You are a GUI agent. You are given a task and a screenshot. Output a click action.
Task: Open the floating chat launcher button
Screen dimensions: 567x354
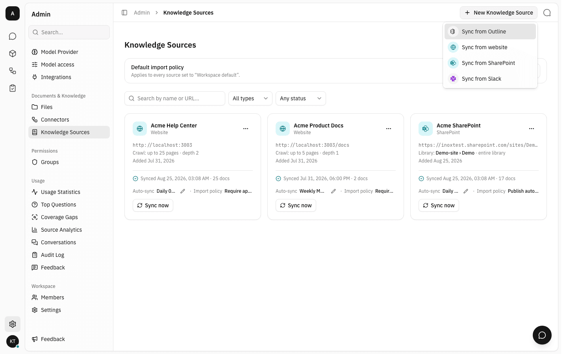pyautogui.click(x=542, y=335)
